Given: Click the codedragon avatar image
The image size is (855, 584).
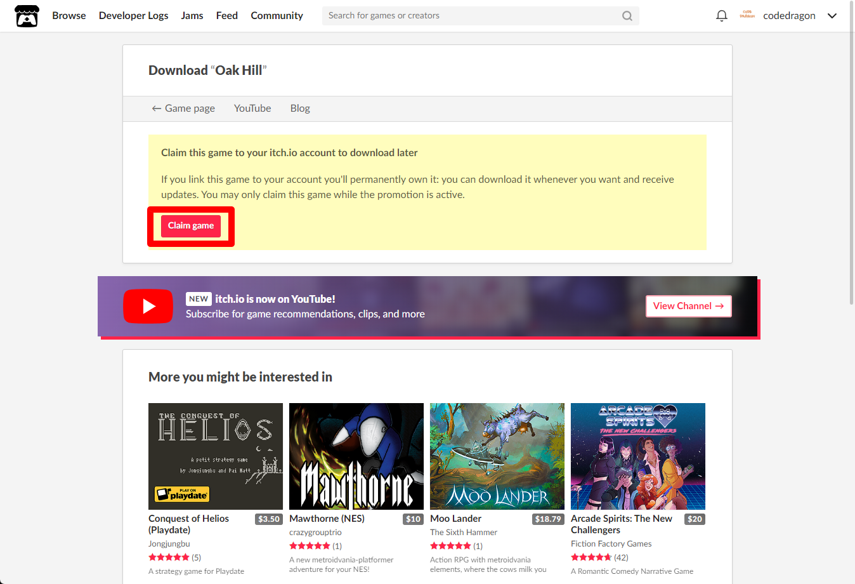Looking at the screenshot, I should (x=747, y=15).
